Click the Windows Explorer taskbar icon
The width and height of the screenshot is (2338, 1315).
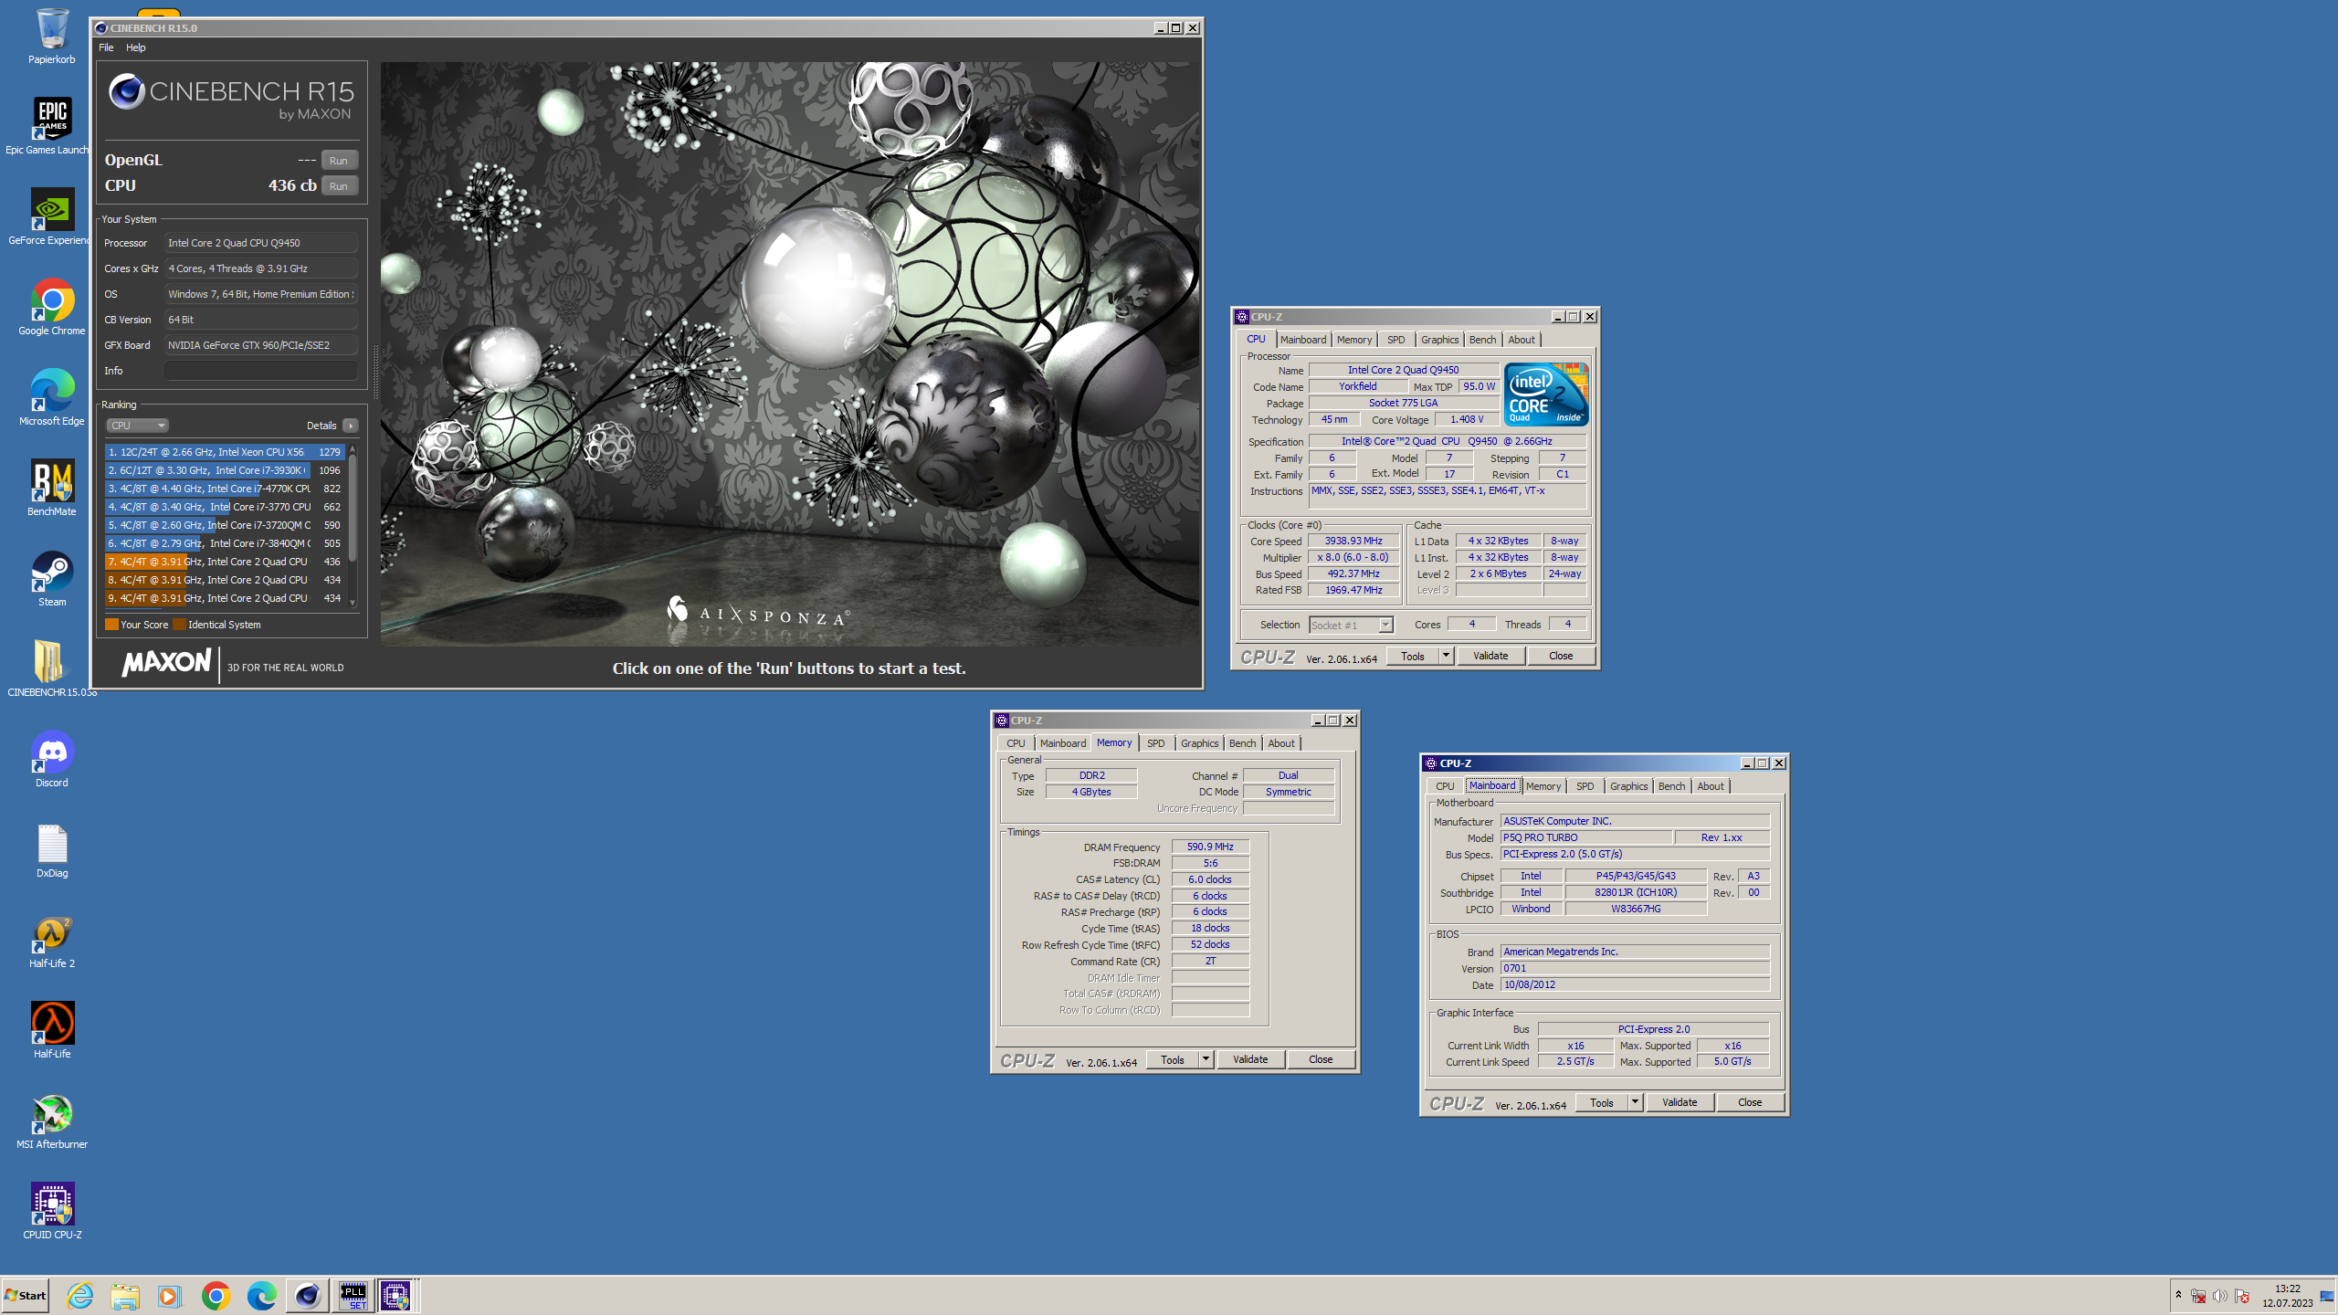pyautogui.click(x=125, y=1295)
